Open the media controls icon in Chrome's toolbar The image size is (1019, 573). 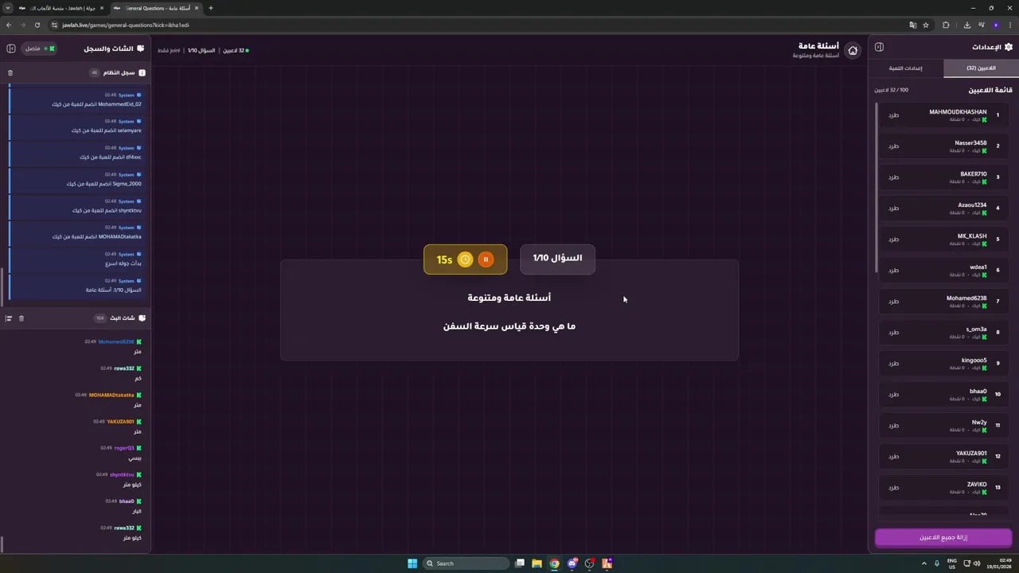[x=981, y=25]
